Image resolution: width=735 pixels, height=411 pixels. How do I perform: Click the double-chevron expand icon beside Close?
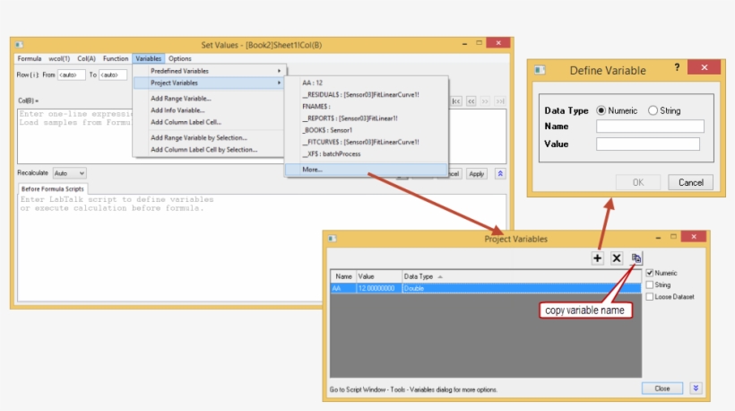pos(696,389)
